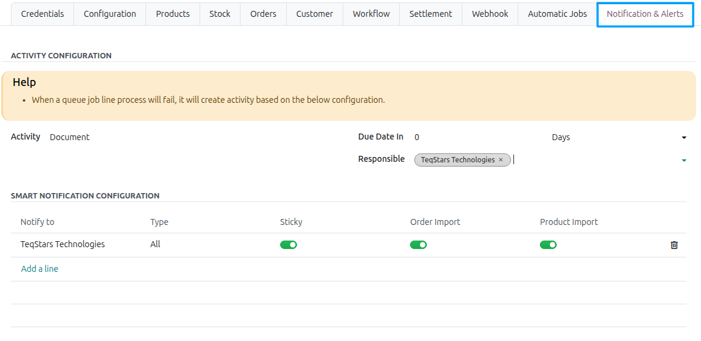Viewport: 701px width, 341px height.
Task: Click the Type column header
Action: [x=159, y=222]
